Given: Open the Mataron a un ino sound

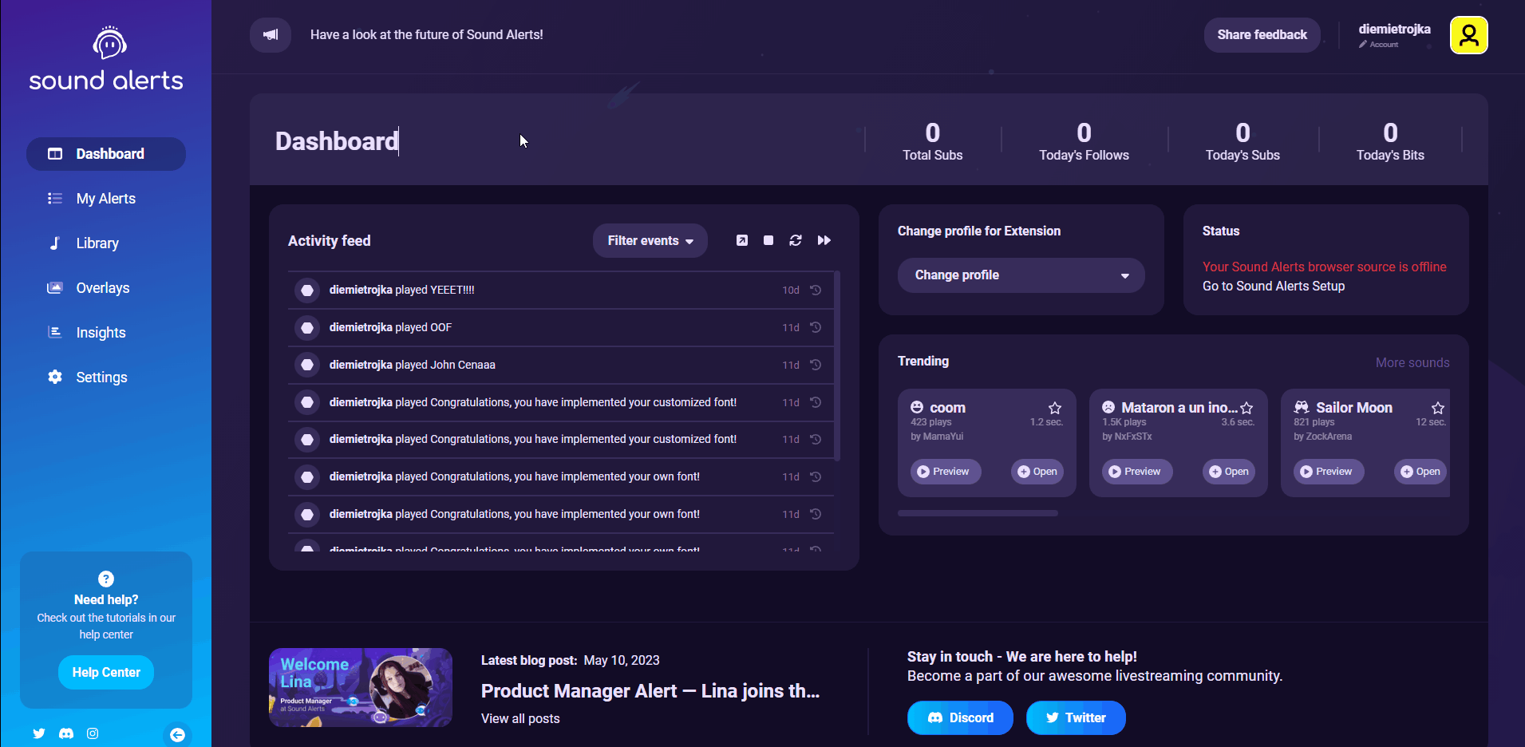Looking at the screenshot, I should click(x=1228, y=472).
